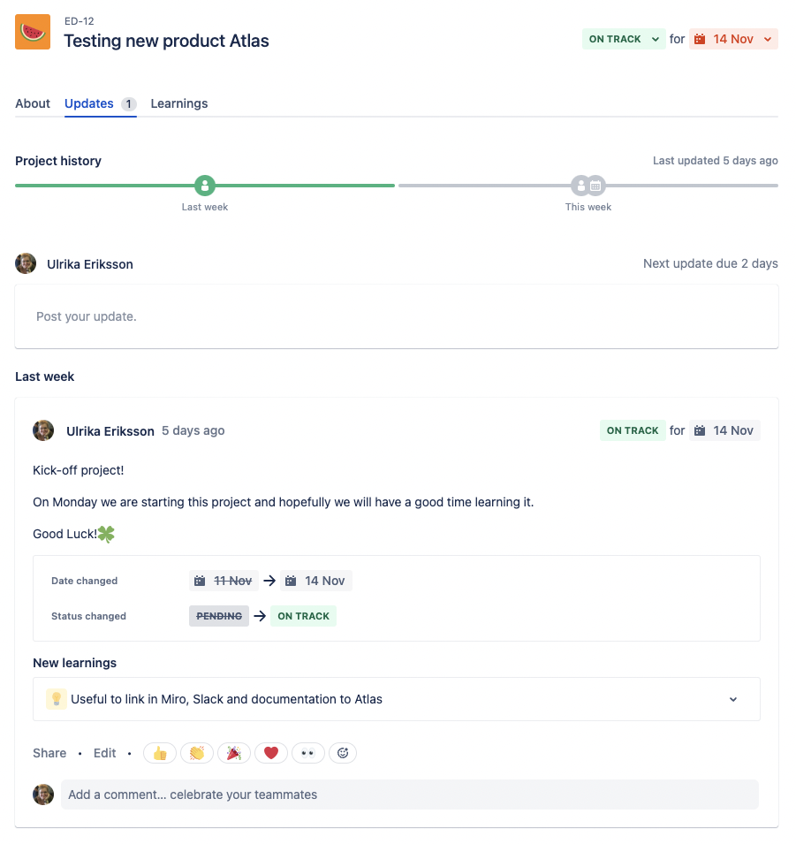The height and width of the screenshot is (844, 796).
Task: Toggle the thumbs up reaction
Action: [159, 752]
